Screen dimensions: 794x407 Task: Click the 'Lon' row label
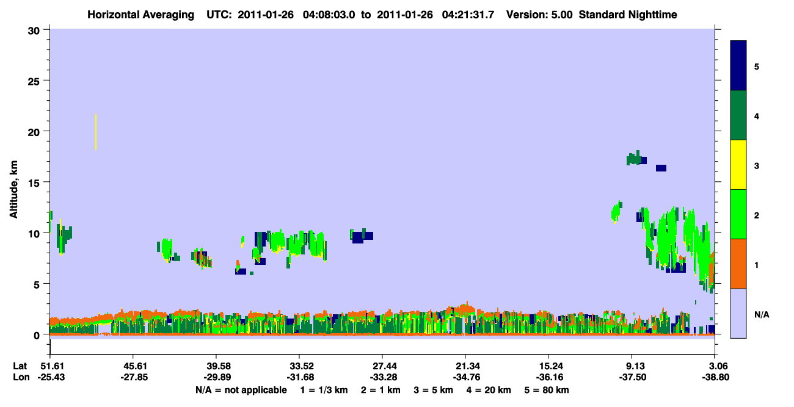coord(20,378)
